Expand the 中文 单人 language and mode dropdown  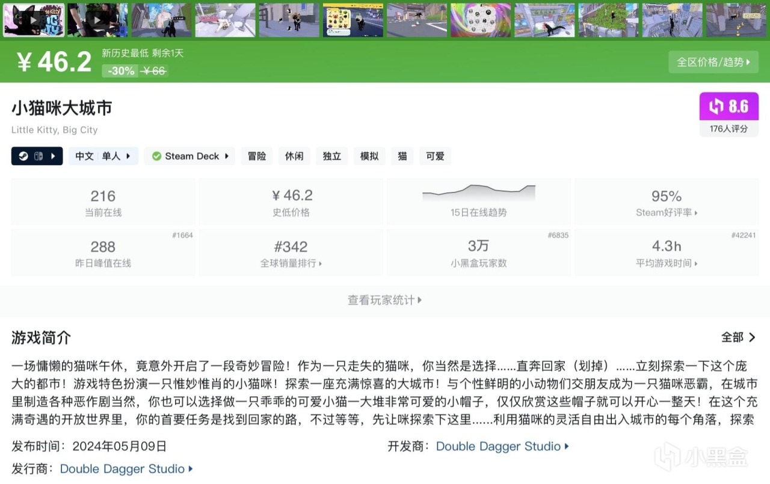[103, 156]
